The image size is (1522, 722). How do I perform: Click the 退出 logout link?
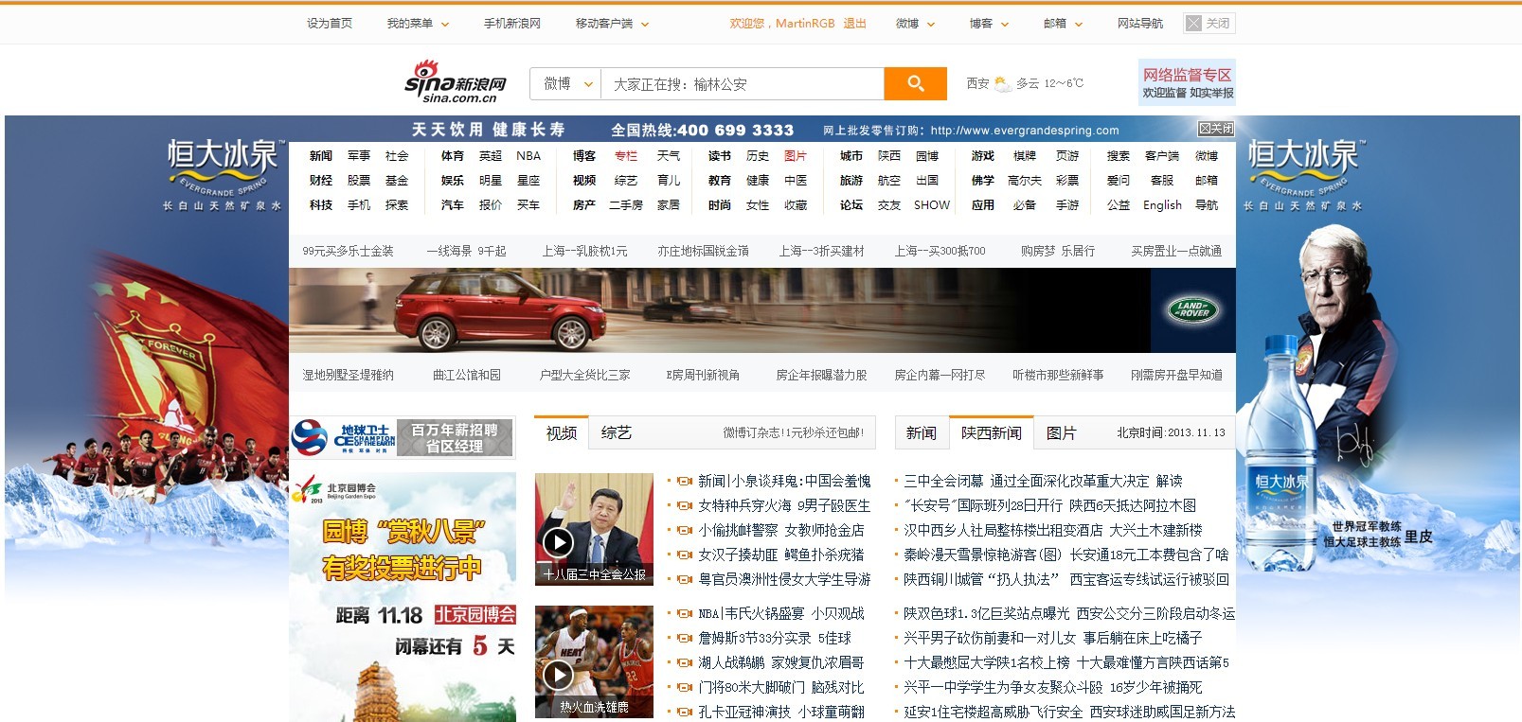854,24
